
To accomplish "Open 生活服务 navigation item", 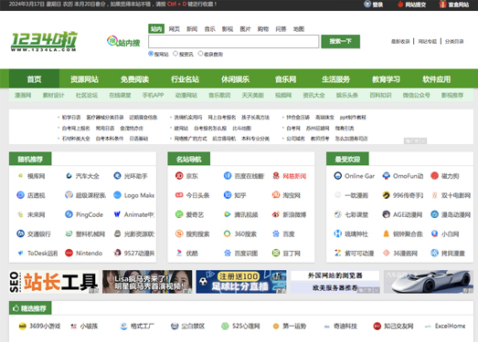I will click(336, 79).
